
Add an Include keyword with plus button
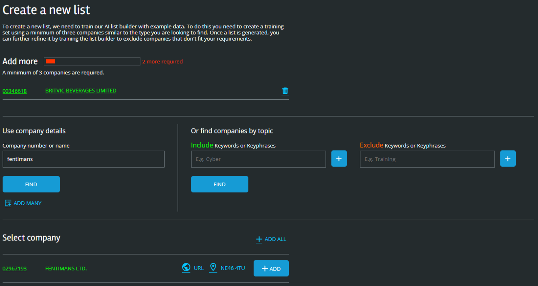tap(339, 159)
